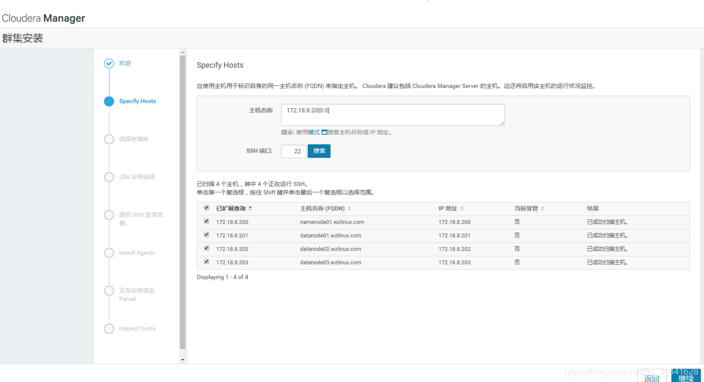
Task: Select the Specify Hosts wizard step label
Action: (x=138, y=101)
